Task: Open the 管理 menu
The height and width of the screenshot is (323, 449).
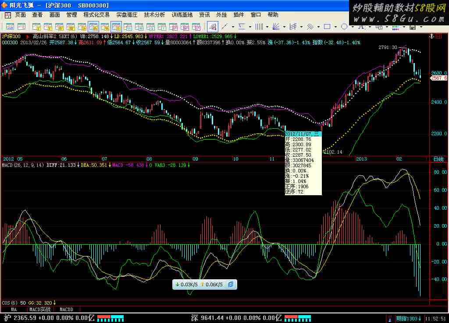Action: point(71,14)
